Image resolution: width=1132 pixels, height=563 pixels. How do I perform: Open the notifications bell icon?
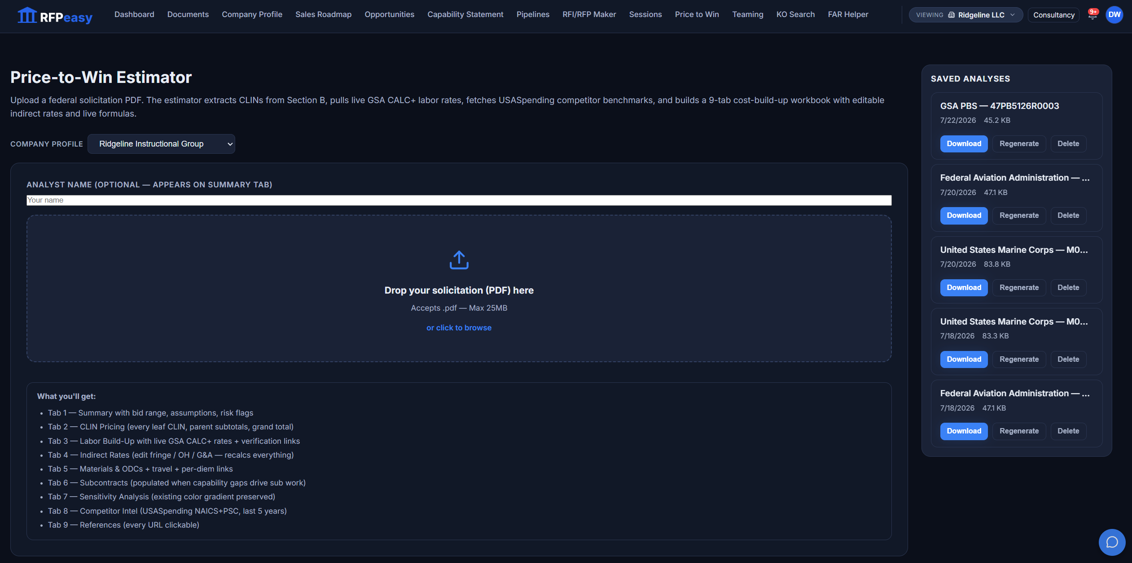pos(1093,15)
